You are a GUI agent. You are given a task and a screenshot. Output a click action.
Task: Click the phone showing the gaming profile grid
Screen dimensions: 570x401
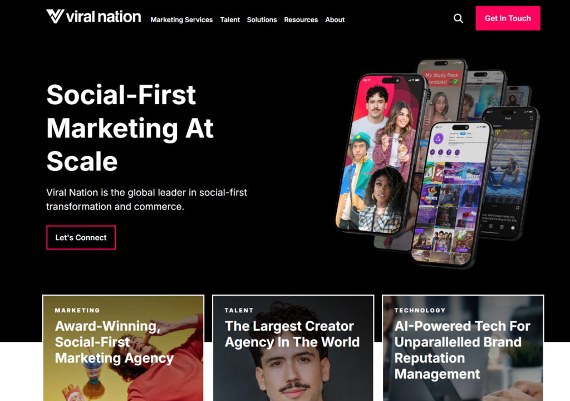[x=450, y=195]
